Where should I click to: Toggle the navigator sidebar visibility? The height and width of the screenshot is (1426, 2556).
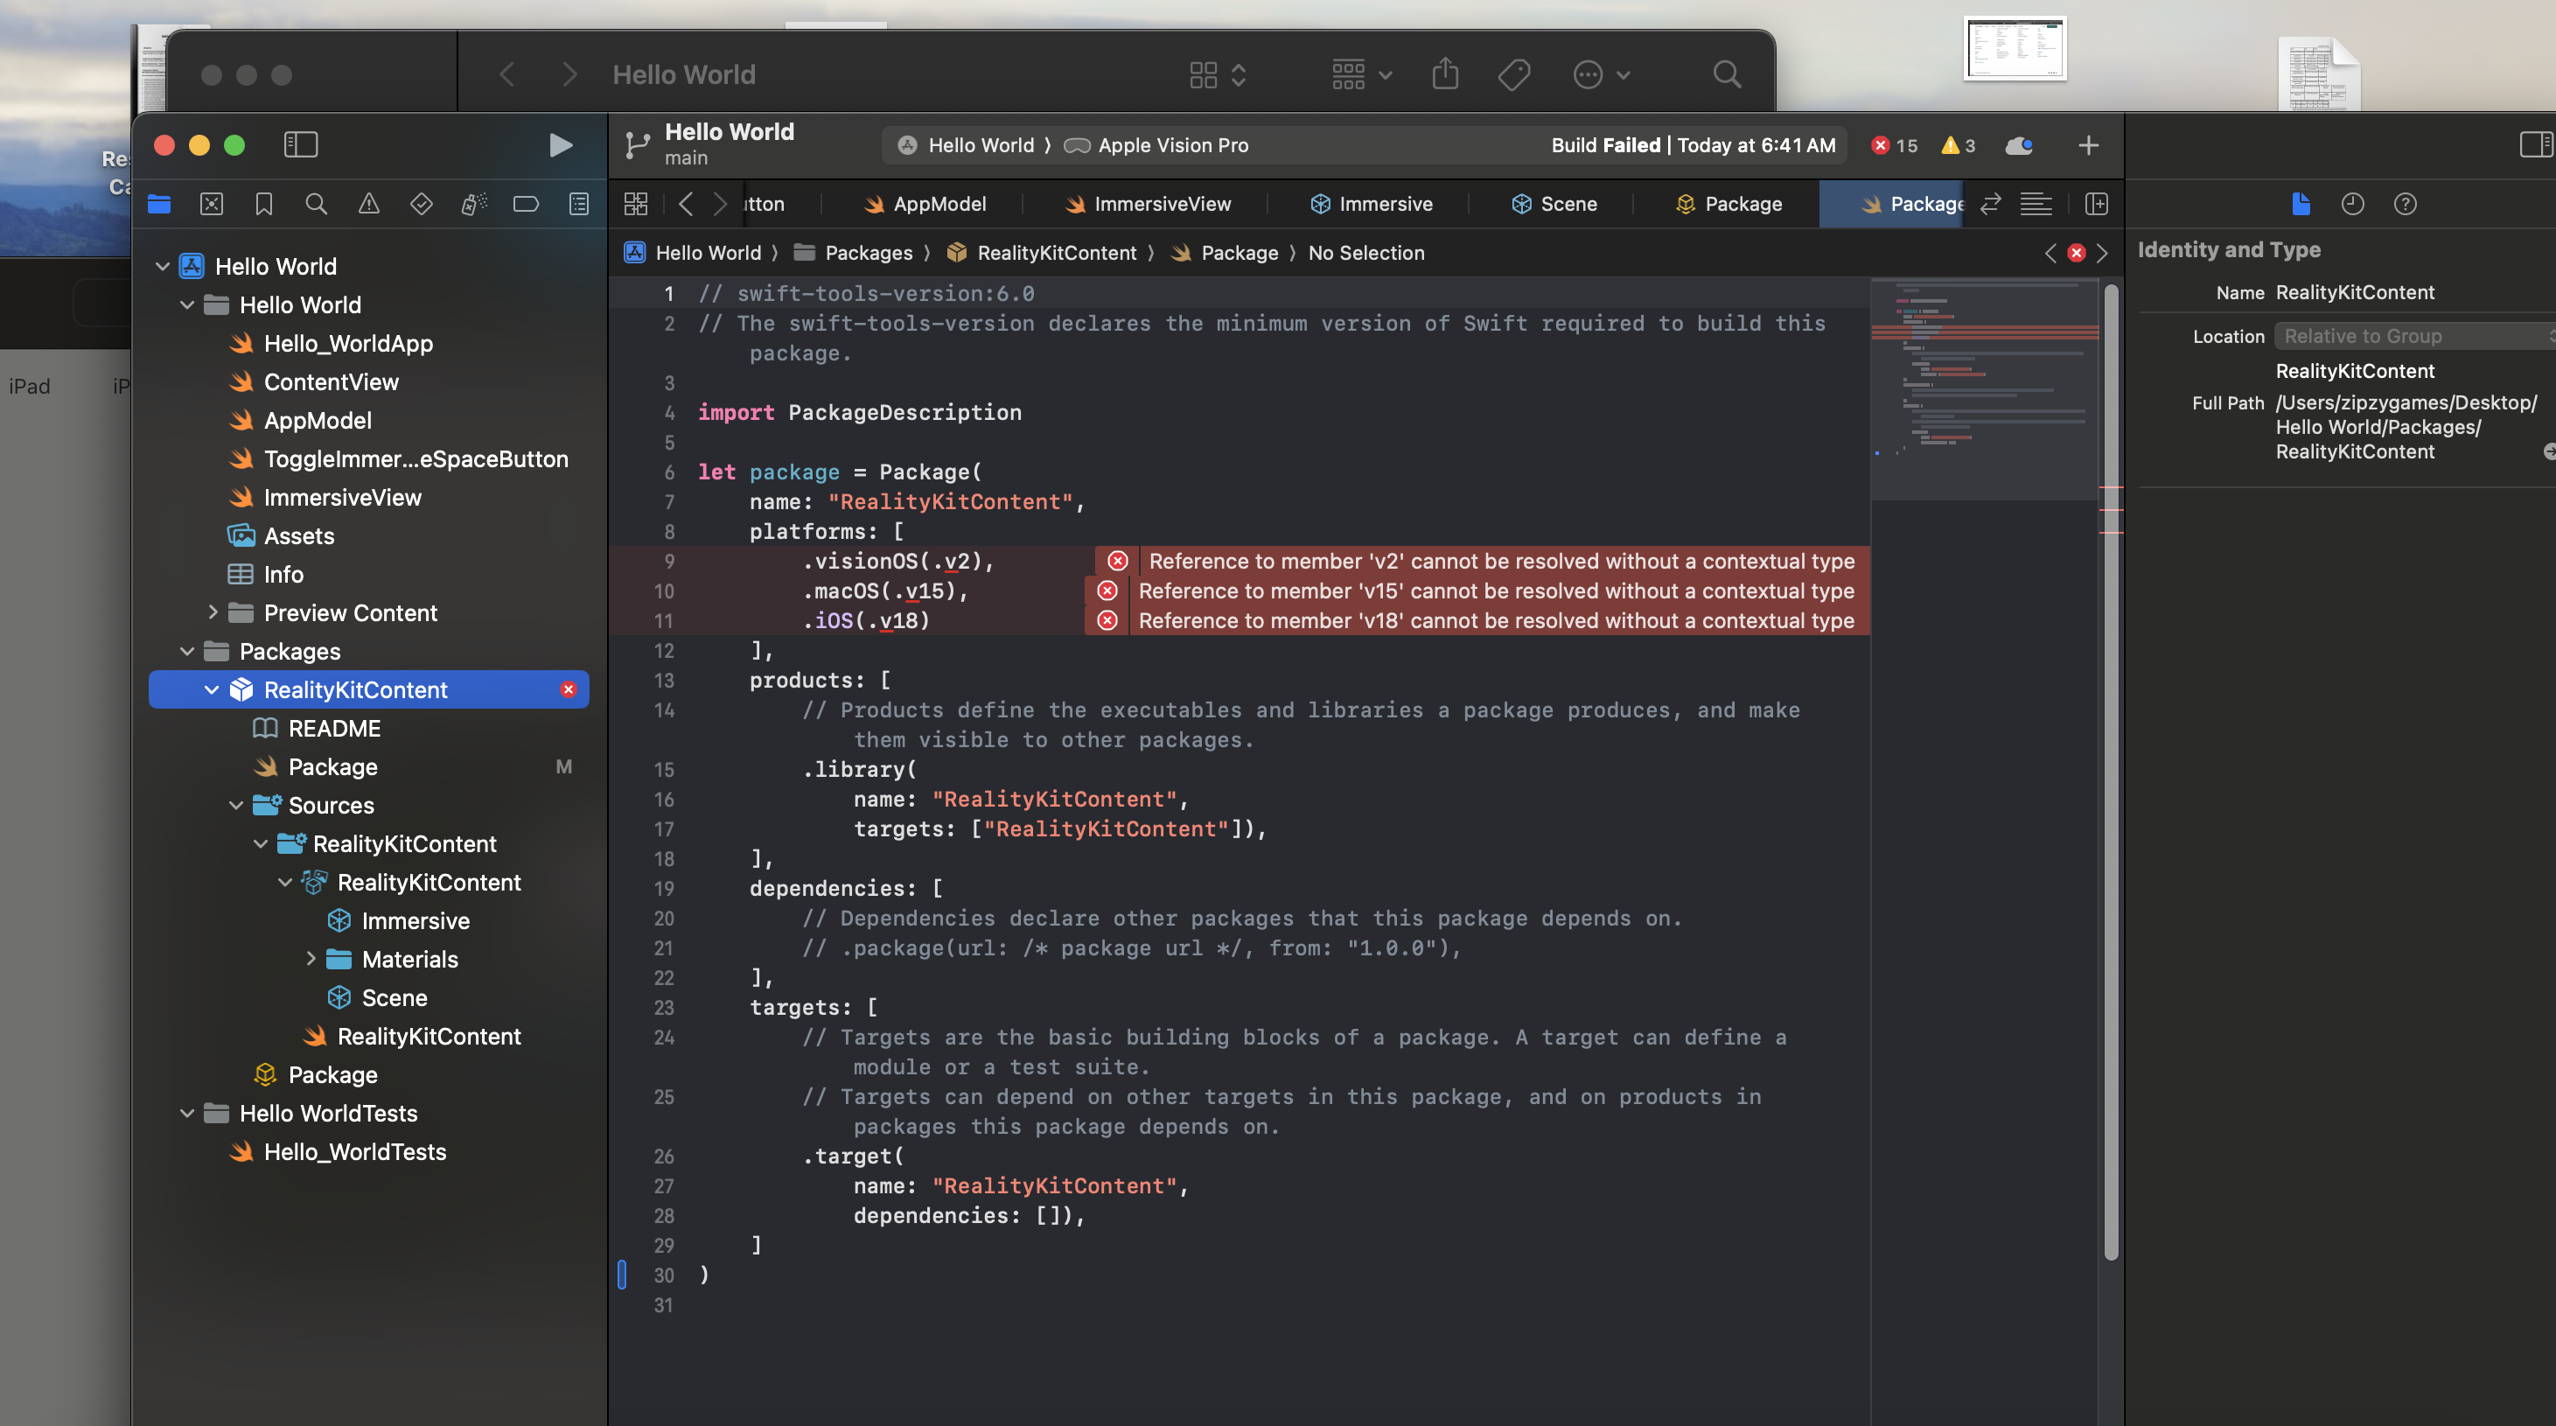(301, 145)
